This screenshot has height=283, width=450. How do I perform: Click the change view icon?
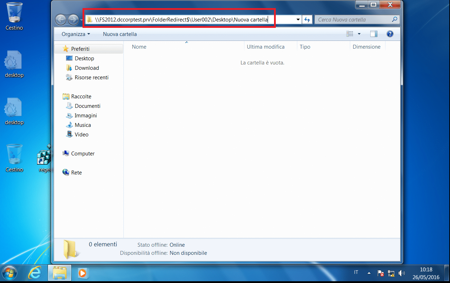tap(350, 34)
